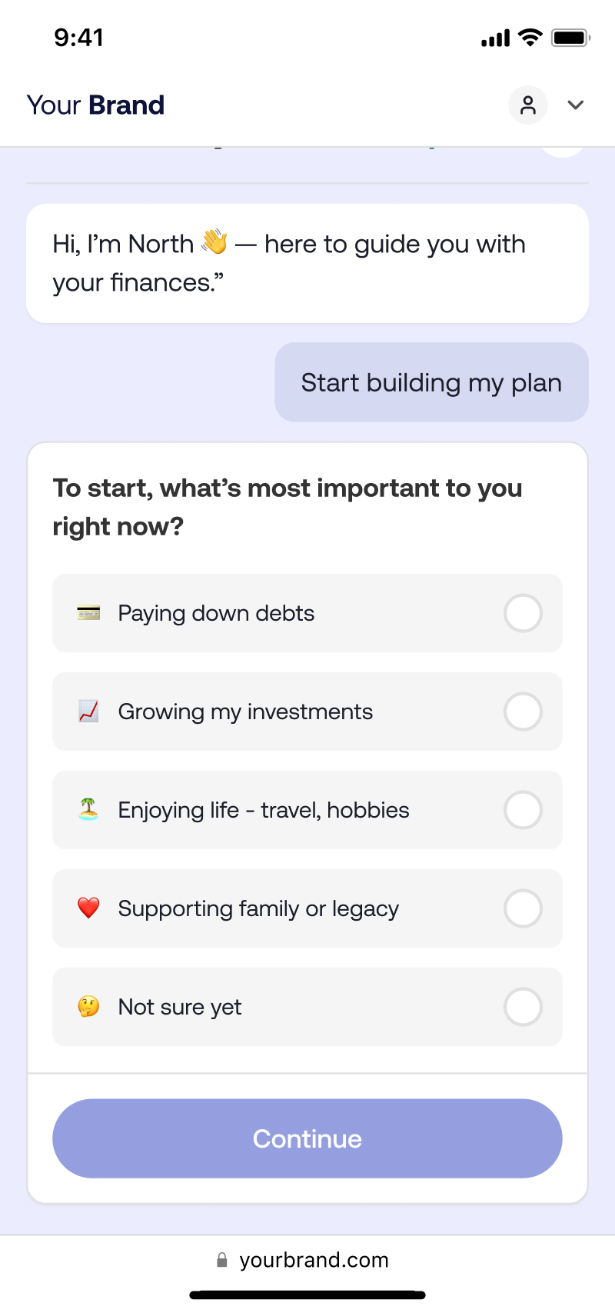
Task: Expand the account chevron menu
Action: pos(576,105)
